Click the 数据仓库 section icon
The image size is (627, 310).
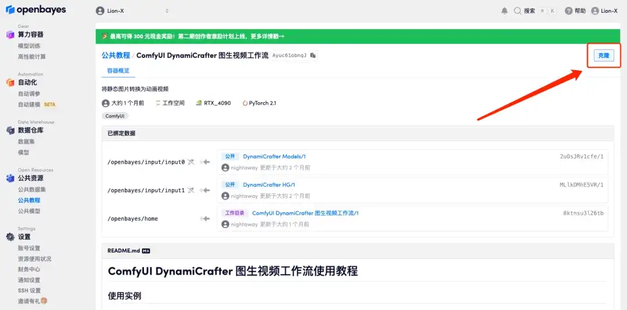10,131
